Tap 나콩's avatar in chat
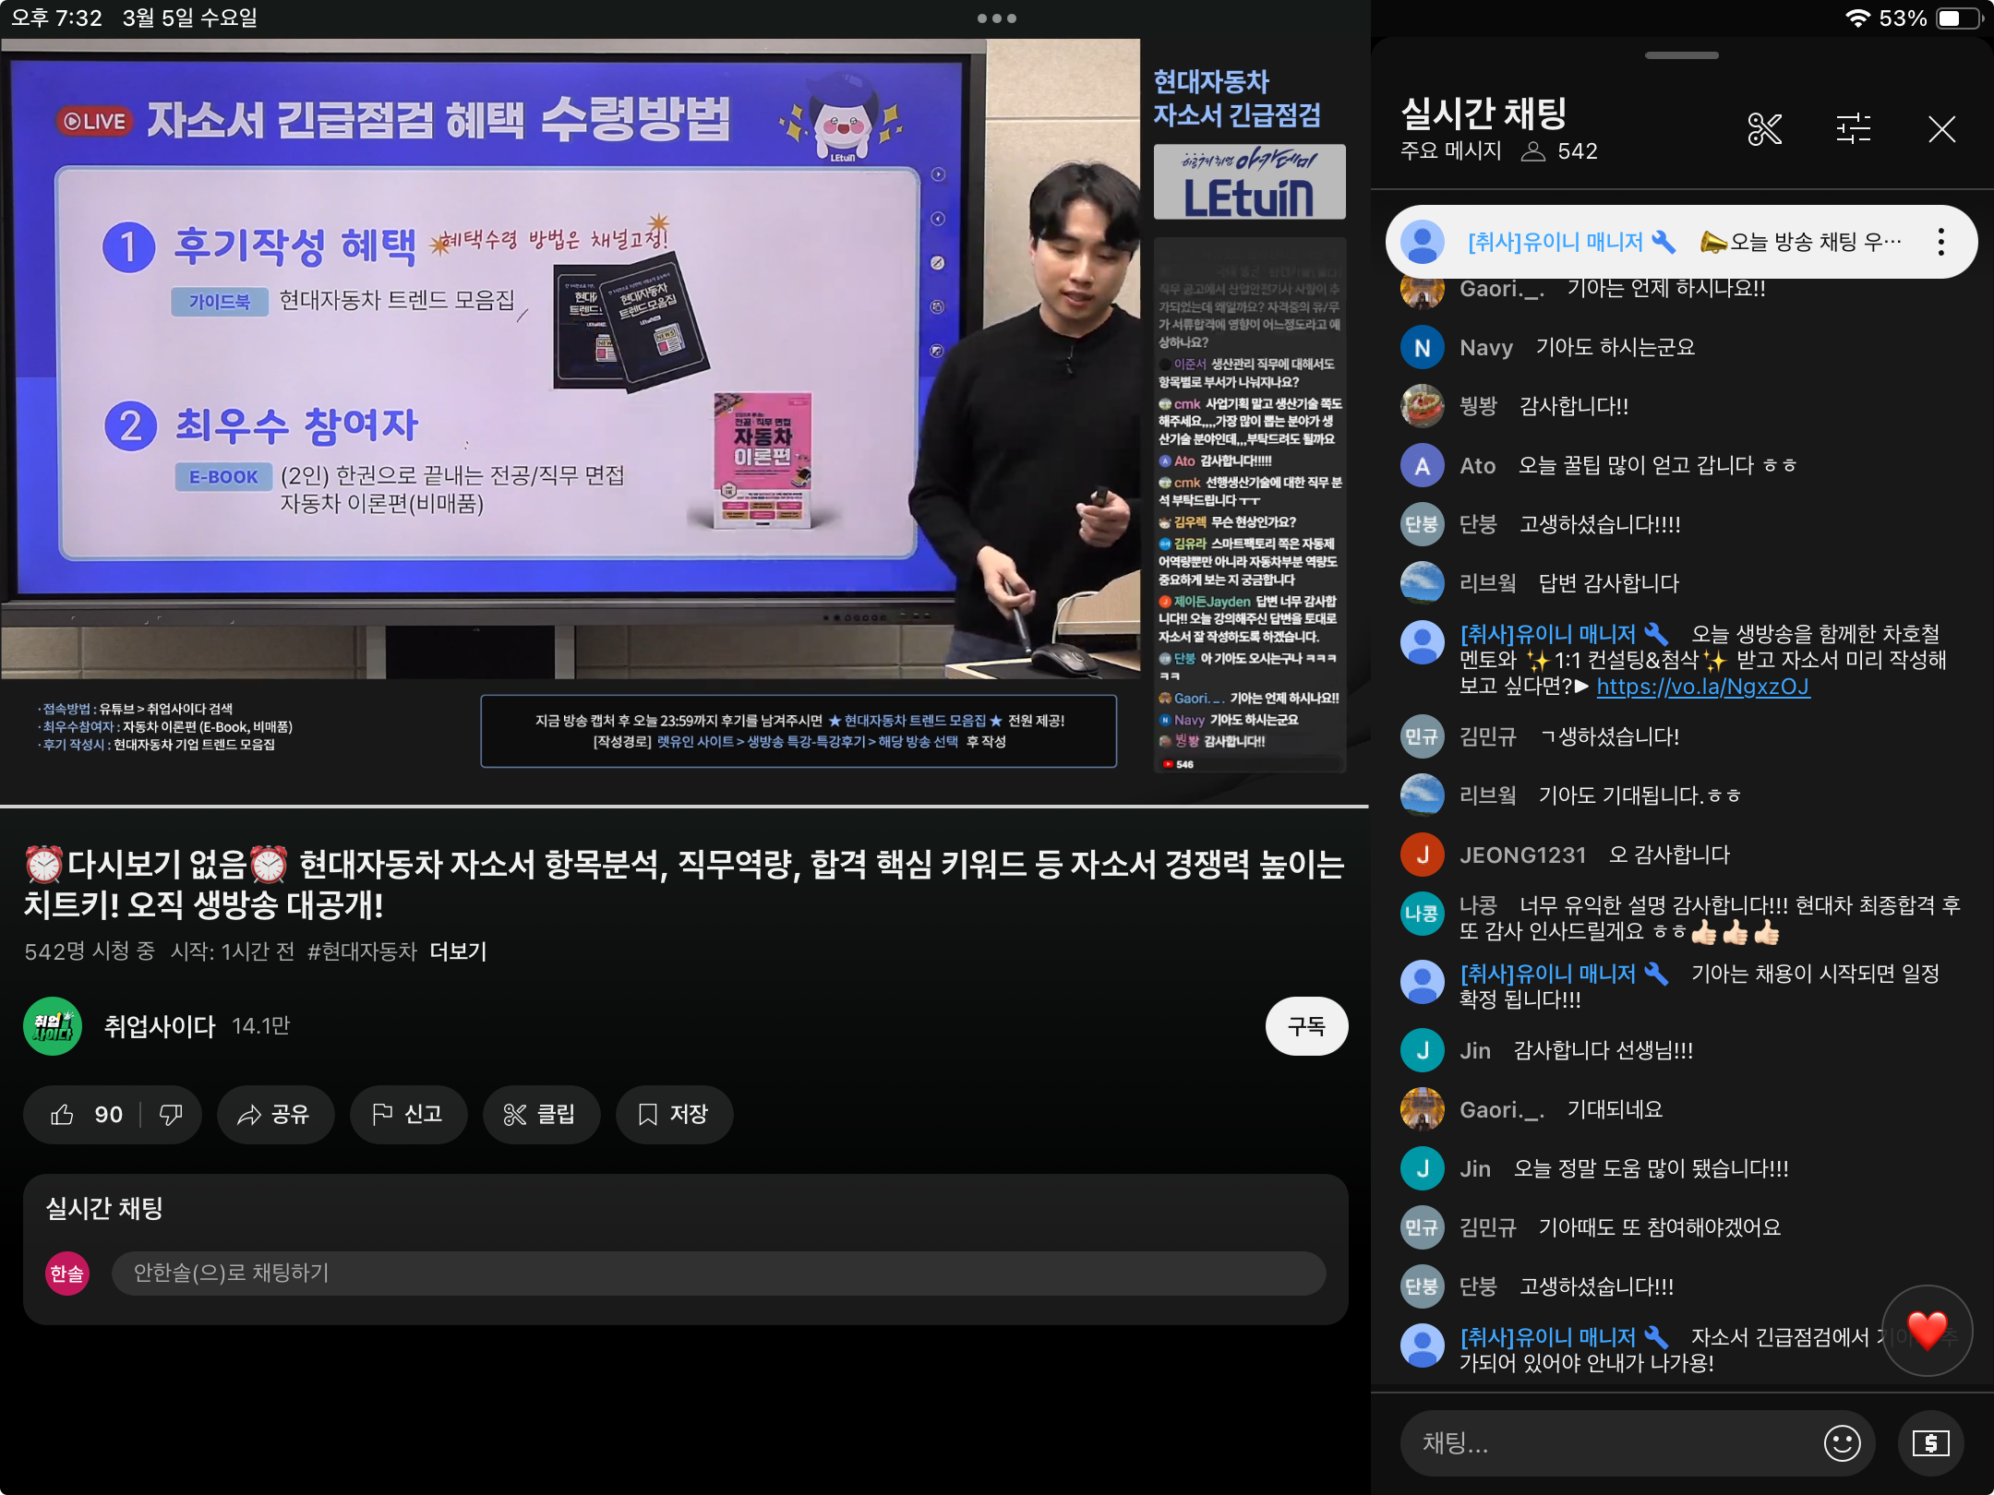 [1422, 914]
